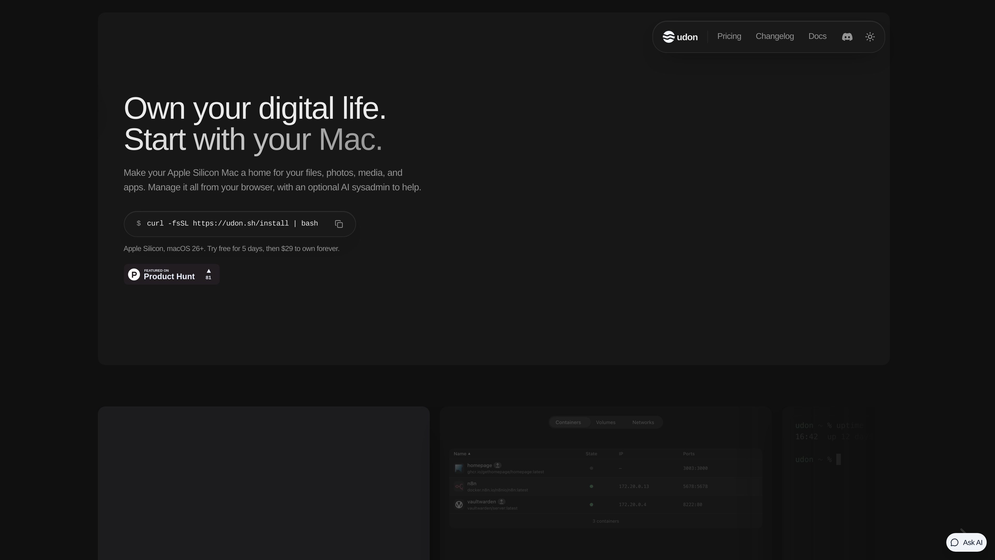Click the Product Hunt upvote count 81

click(208, 277)
